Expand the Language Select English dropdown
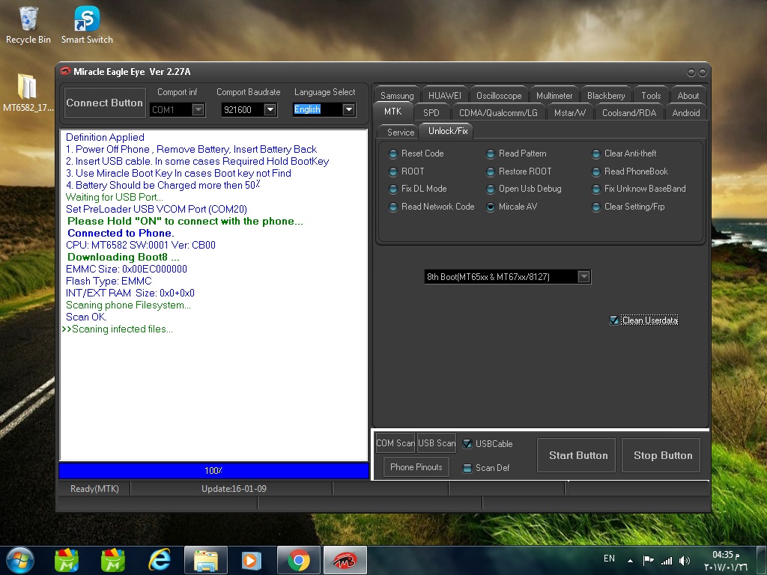The height and width of the screenshot is (575, 767). coord(349,110)
